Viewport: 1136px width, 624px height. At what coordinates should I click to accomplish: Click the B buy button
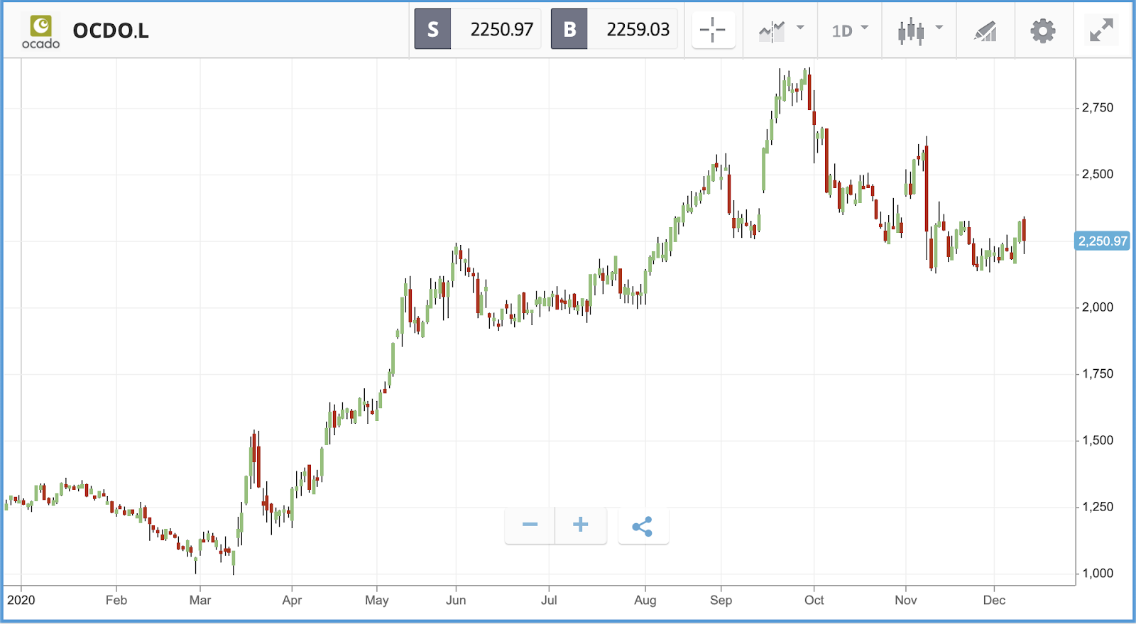[x=569, y=29]
